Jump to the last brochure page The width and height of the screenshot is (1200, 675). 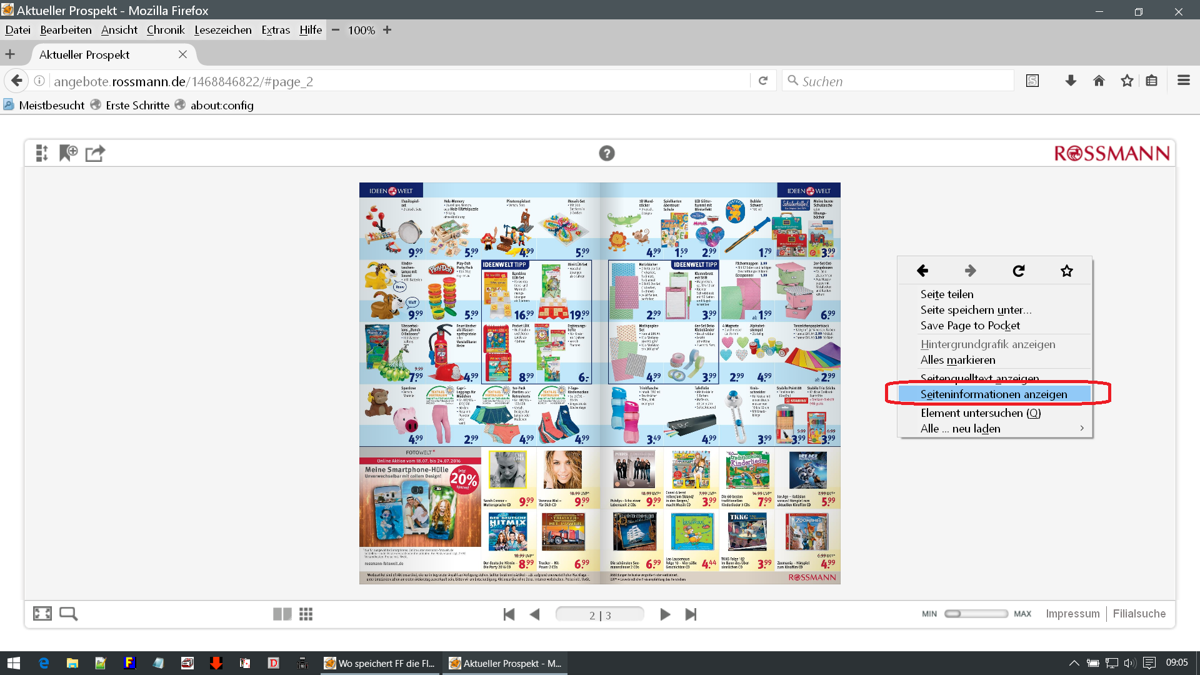pos(691,614)
